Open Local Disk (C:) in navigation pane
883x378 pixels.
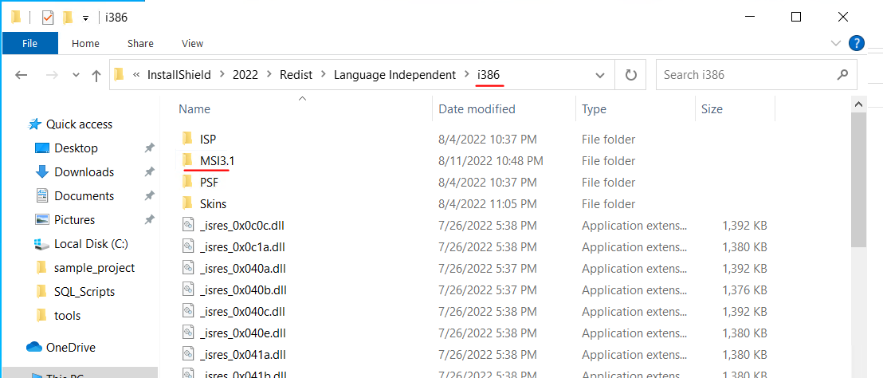[x=91, y=244]
